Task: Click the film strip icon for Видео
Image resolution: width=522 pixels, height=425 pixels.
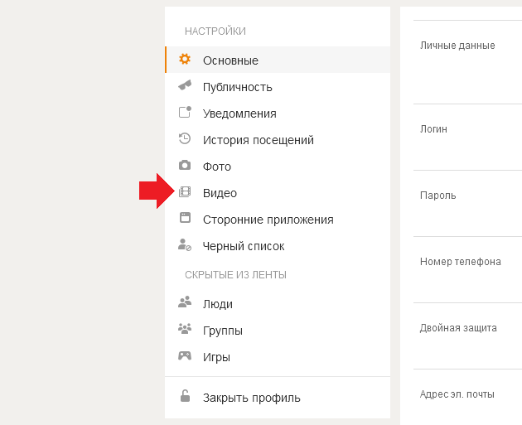Action: coord(185,191)
